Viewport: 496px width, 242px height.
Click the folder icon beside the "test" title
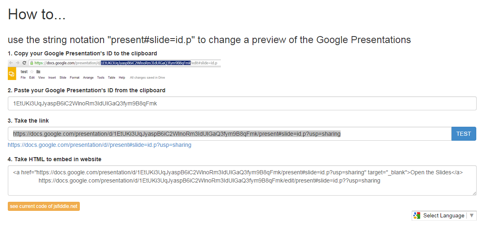(x=38, y=72)
